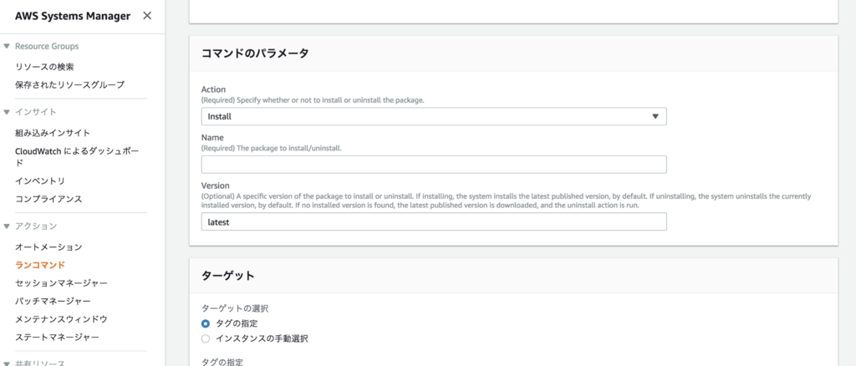Close the AWS Systems Manager sidebar
This screenshot has width=856, height=366.
(147, 16)
